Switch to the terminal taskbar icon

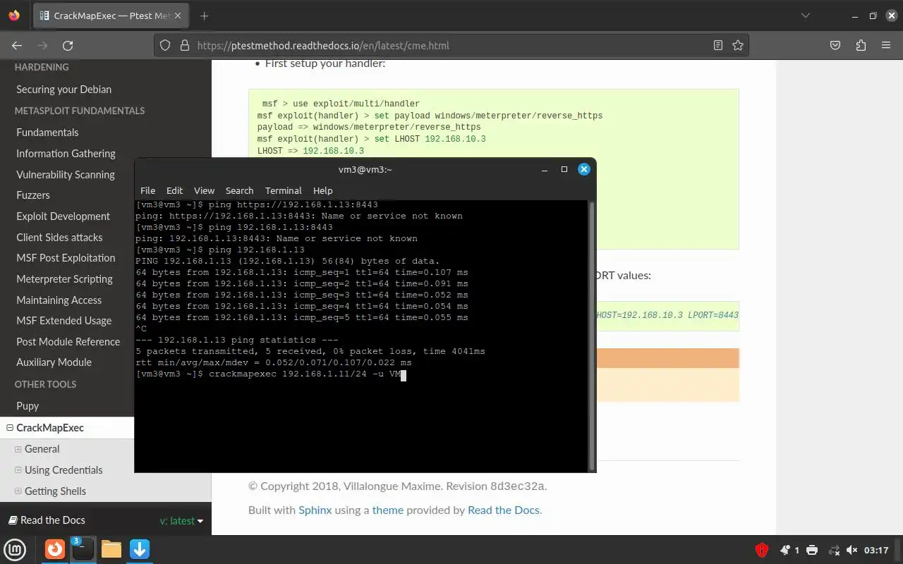click(83, 549)
